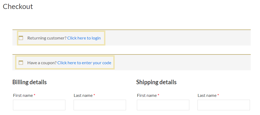260x115 pixels.
Task: Open the Click here to enter your code link
Action: click(84, 63)
